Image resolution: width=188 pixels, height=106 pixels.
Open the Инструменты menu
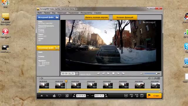86,13
